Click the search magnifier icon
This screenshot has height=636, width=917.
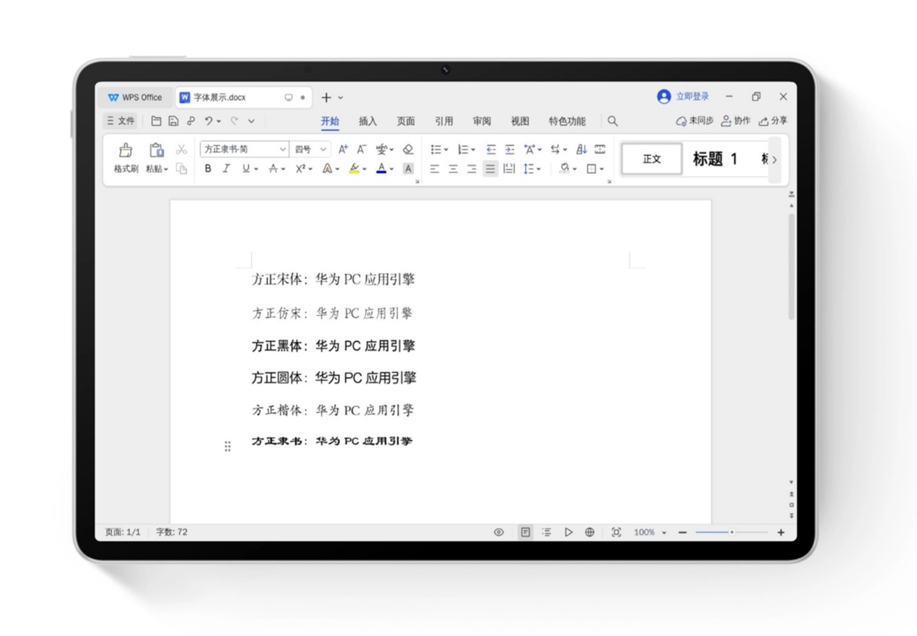click(x=613, y=121)
